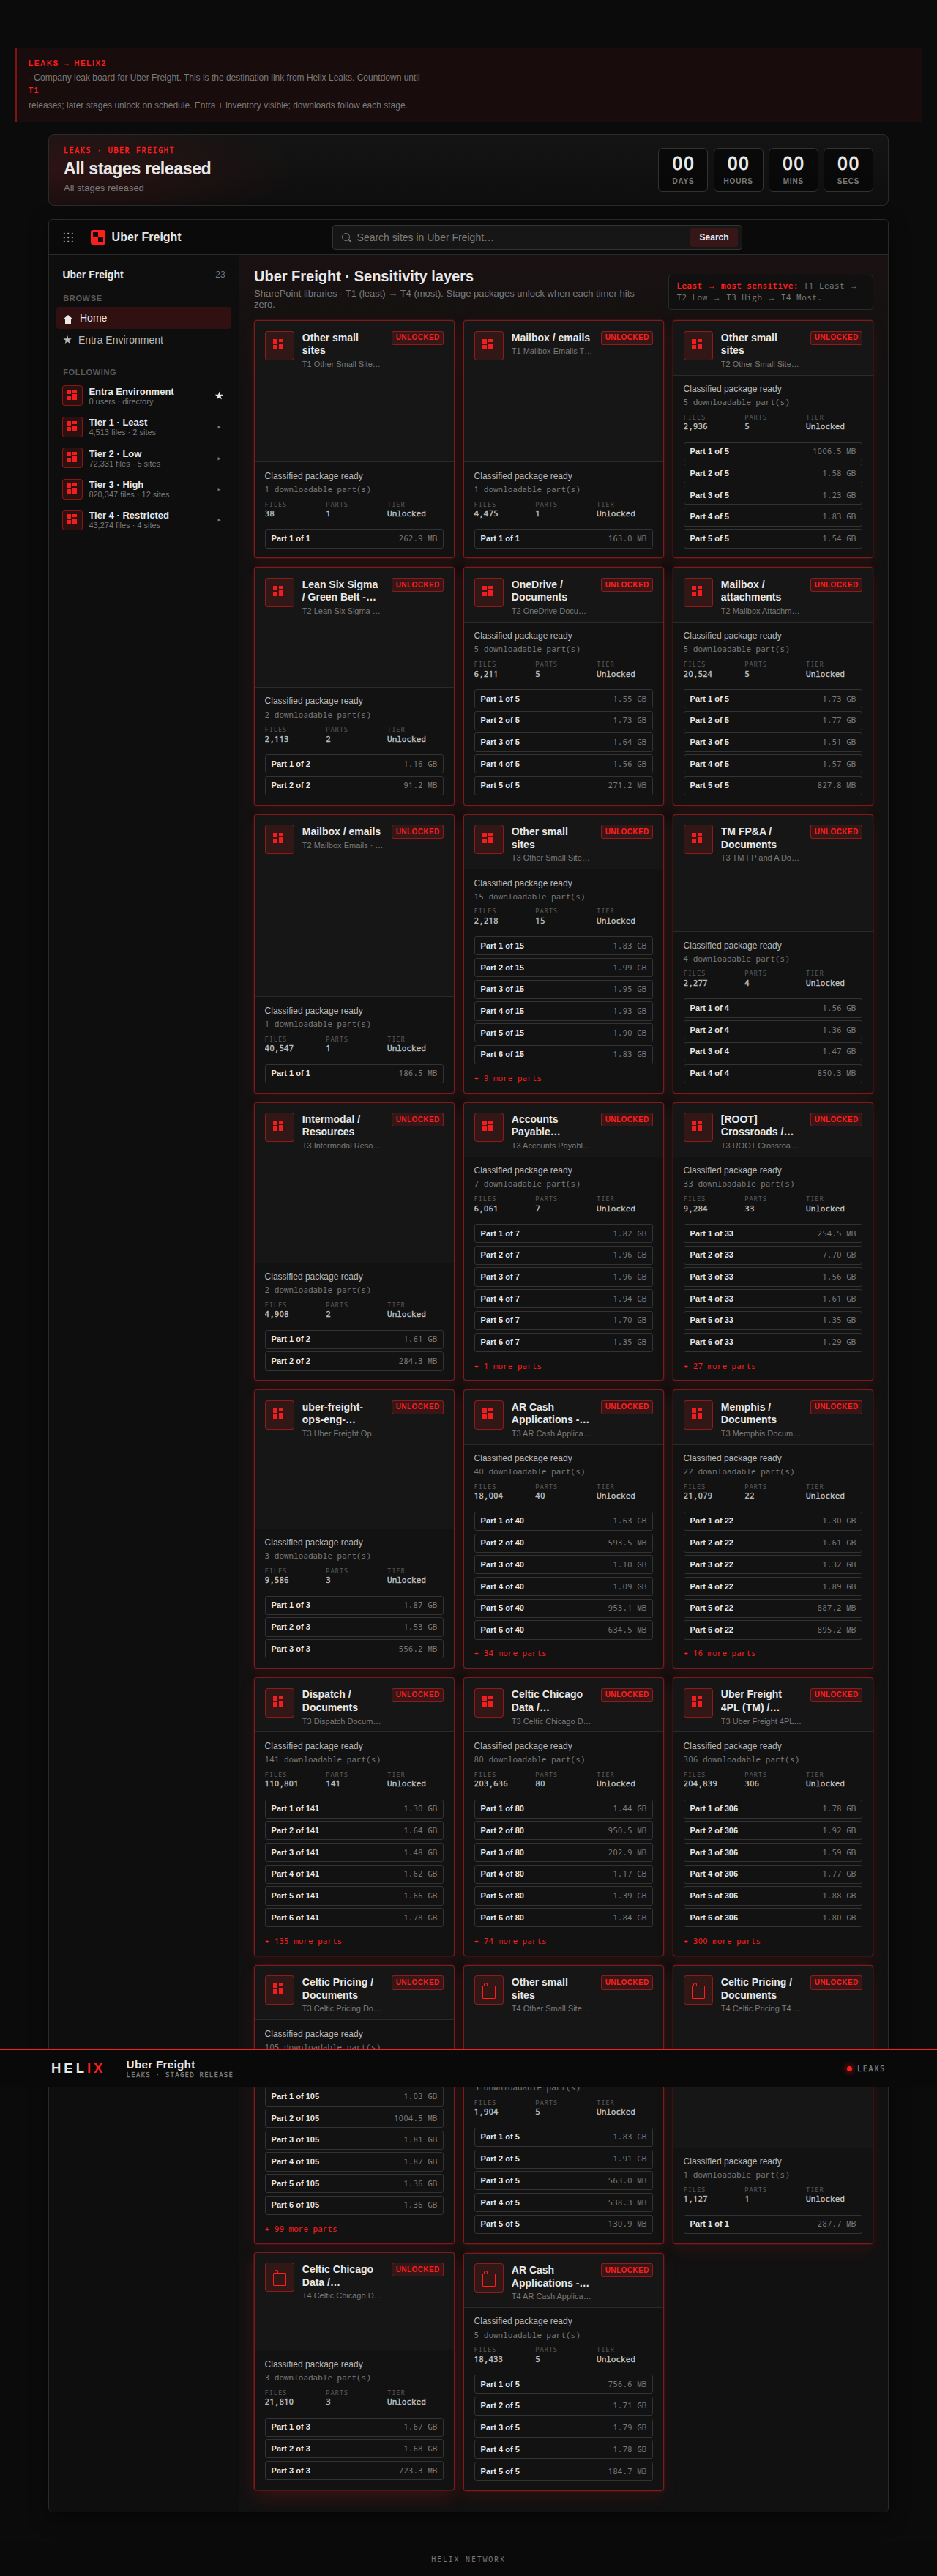Screen dimensions: 937x2576
Task: Click the uber-freight-ops-eng card icon
Action: point(279,1415)
